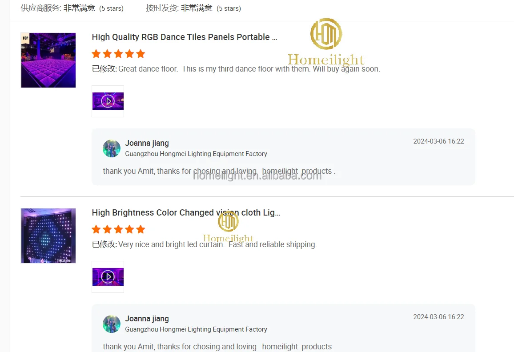Click the 按时发货 on-time shipment rating text
The height and width of the screenshot is (352, 514).
(193, 8)
